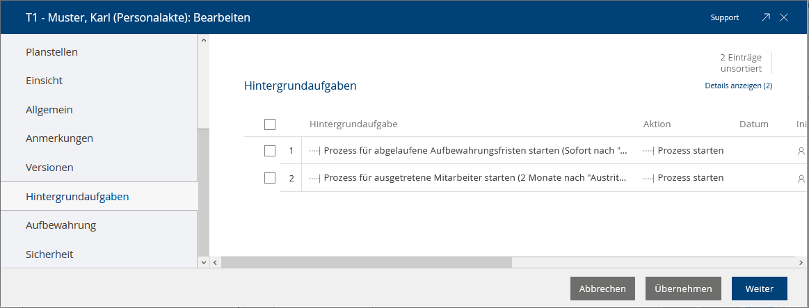Click task icon before ausgetretene Mitarbeiter entry
The image size is (809, 308).
[315, 178]
